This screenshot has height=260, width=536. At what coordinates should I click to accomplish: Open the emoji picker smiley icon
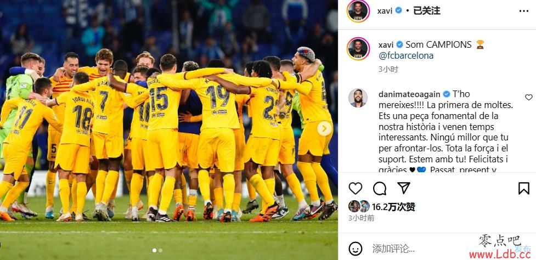(x=356, y=248)
